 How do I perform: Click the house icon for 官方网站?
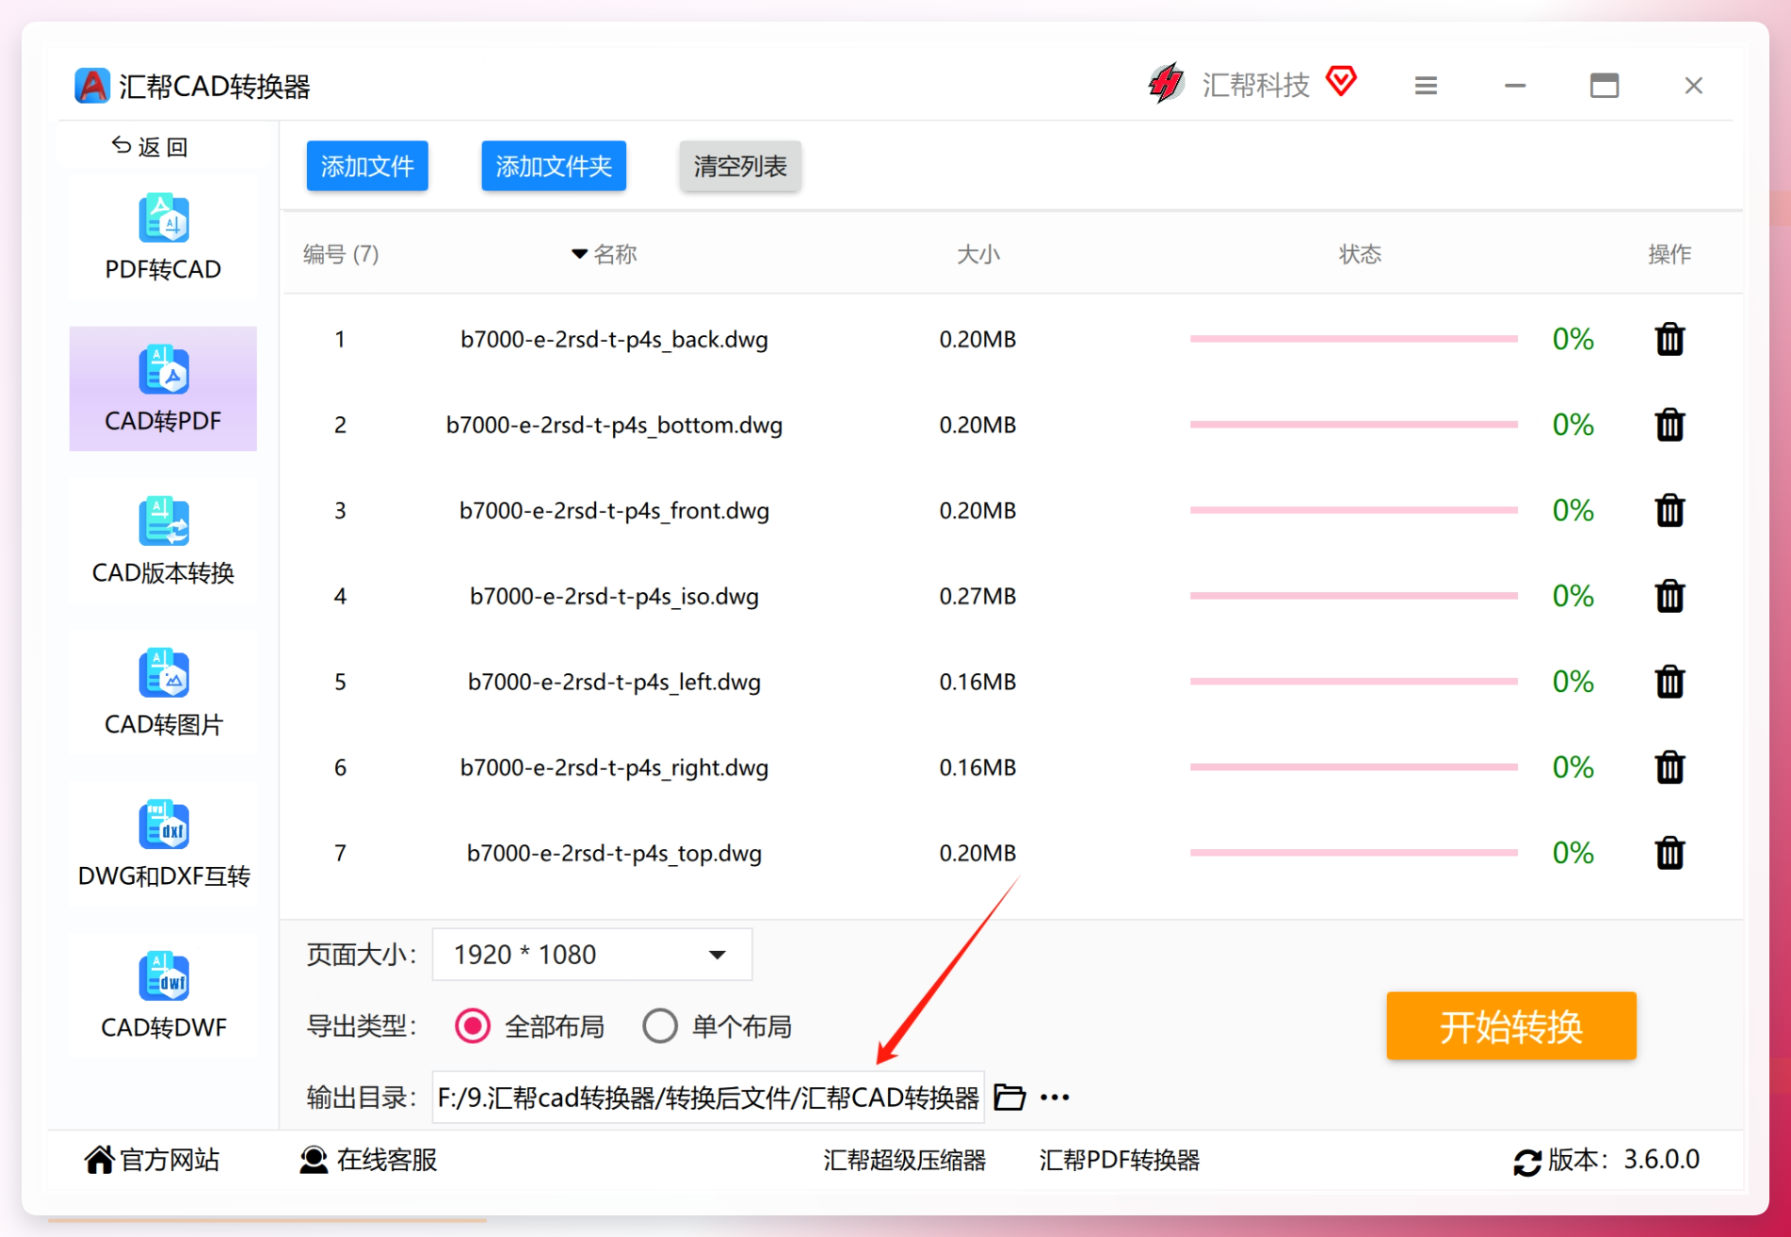(x=99, y=1160)
